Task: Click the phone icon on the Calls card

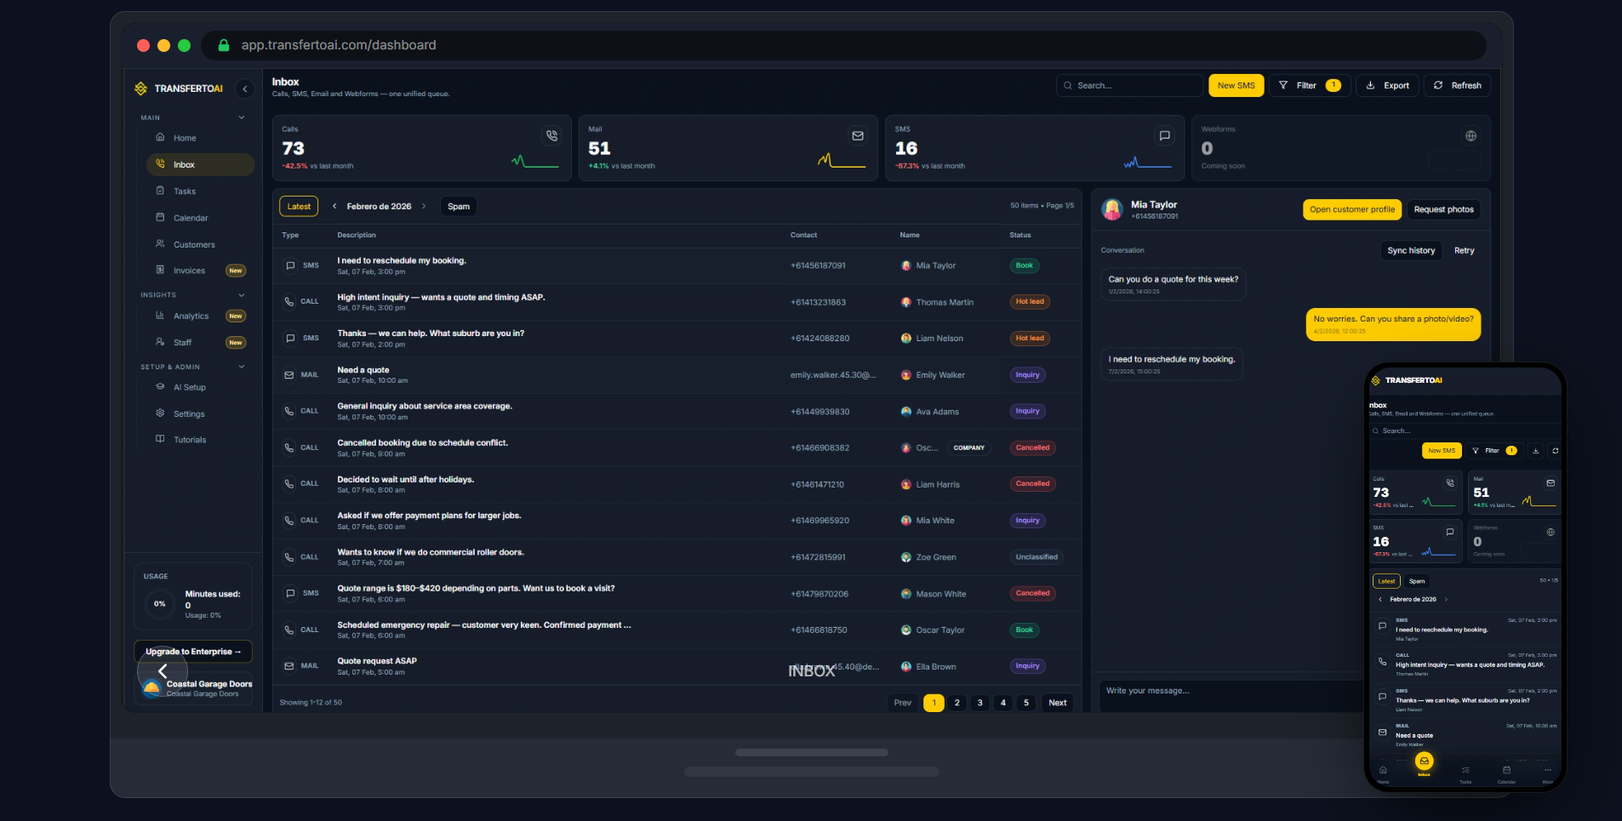Action: coord(551,135)
